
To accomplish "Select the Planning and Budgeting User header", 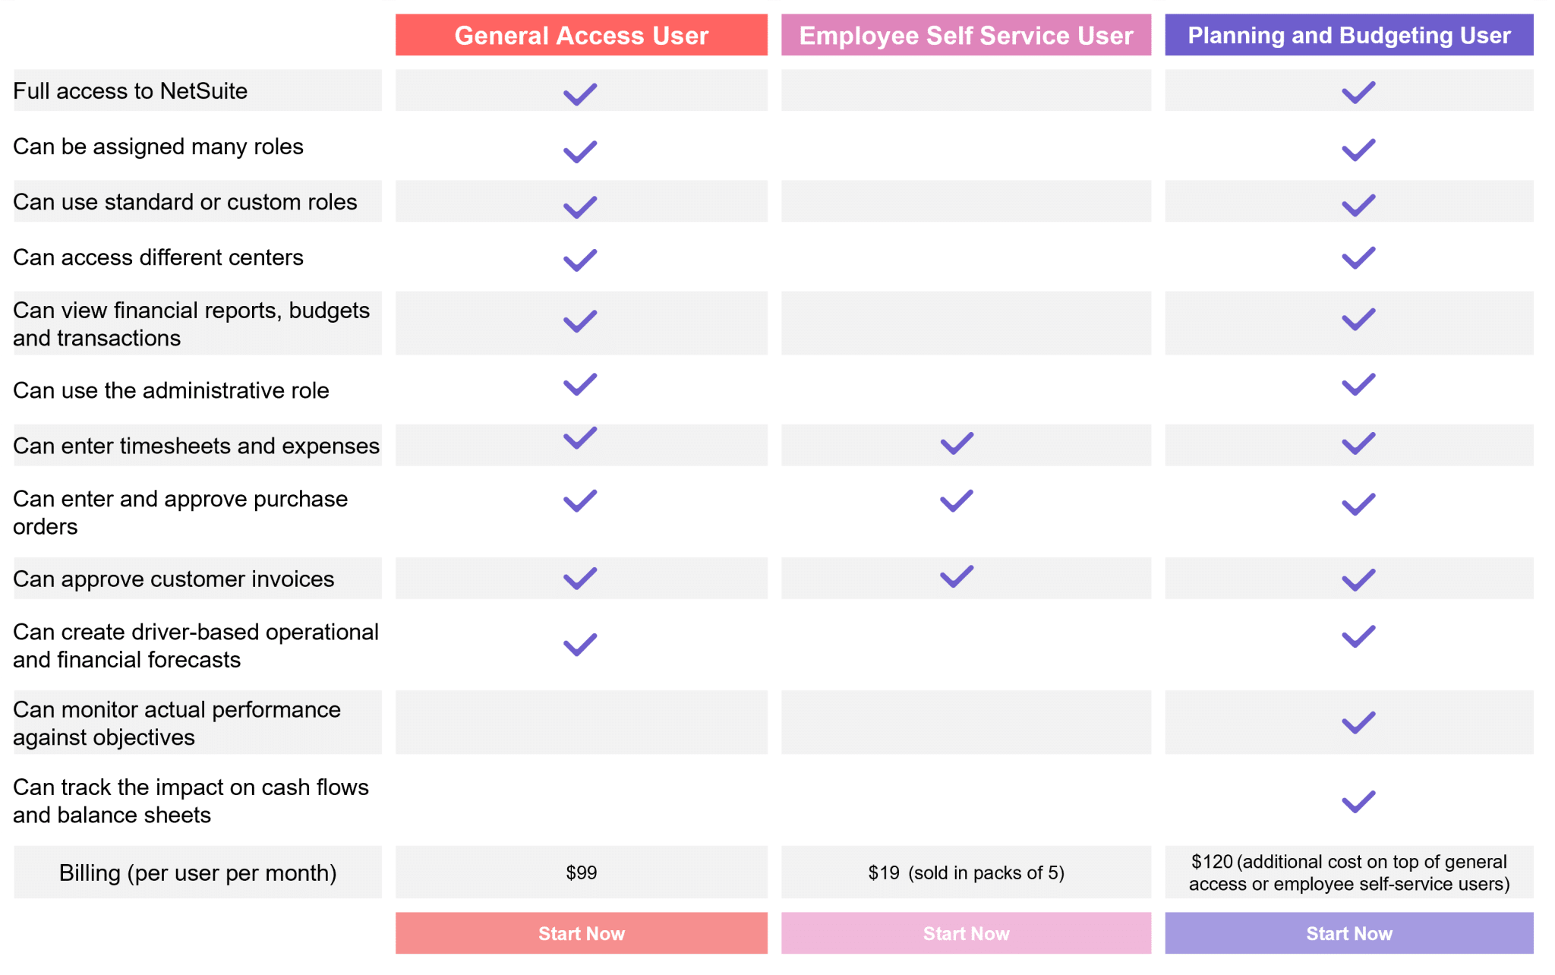I will pos(1348,35).
